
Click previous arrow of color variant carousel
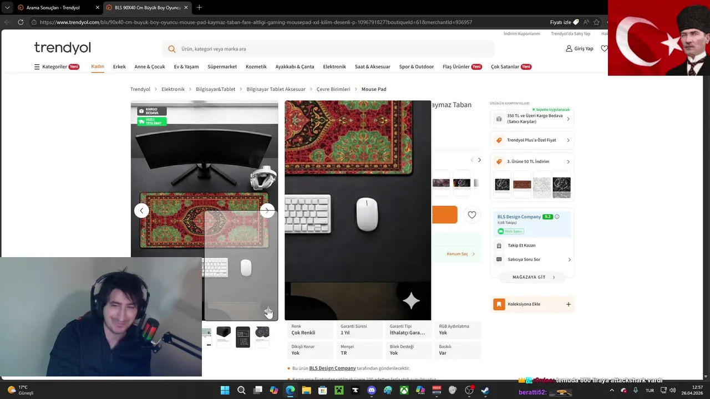[x=472, y=160]
